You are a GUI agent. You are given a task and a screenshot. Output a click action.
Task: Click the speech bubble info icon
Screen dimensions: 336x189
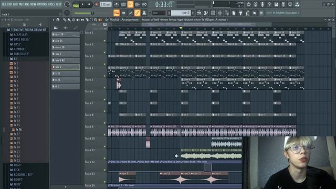point(290,4)
